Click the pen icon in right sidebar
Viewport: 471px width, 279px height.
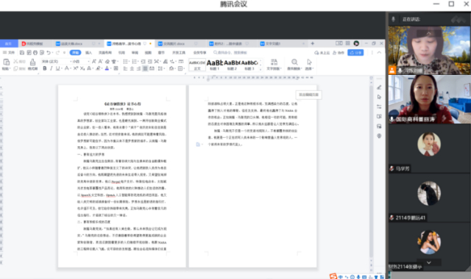[x=379, y=87]
